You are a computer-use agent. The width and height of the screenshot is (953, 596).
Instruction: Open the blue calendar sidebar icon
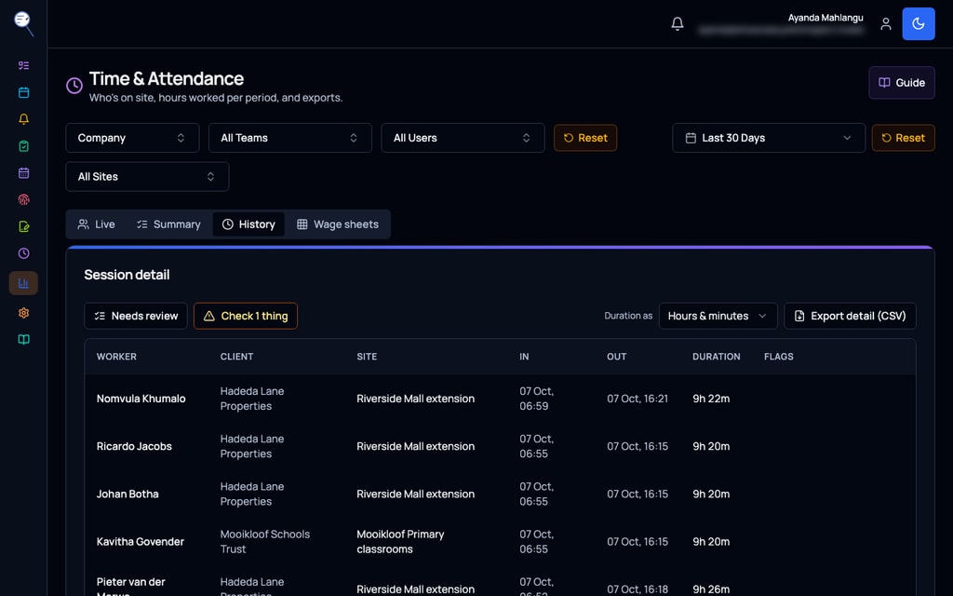click(x=23, y=92)
